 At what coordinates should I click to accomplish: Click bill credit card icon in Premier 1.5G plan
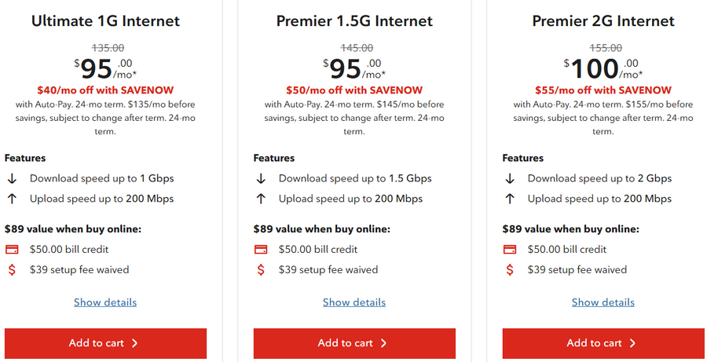261,250
